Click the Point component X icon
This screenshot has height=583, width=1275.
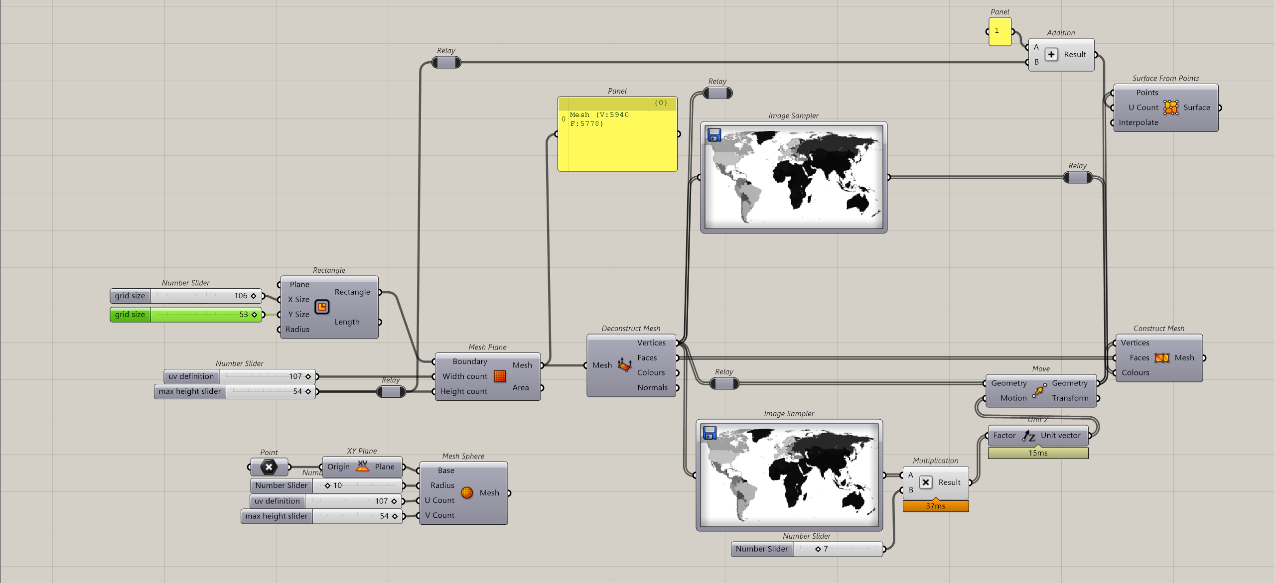(x=268, y=467)
